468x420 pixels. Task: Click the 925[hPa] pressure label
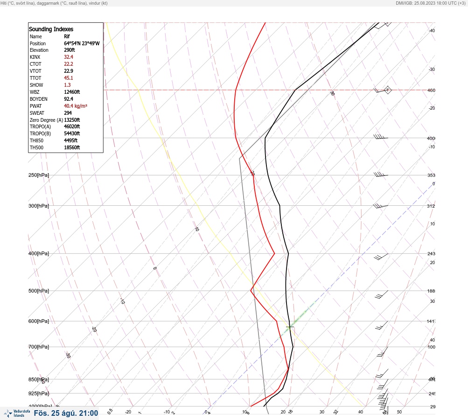click(39, 394)
